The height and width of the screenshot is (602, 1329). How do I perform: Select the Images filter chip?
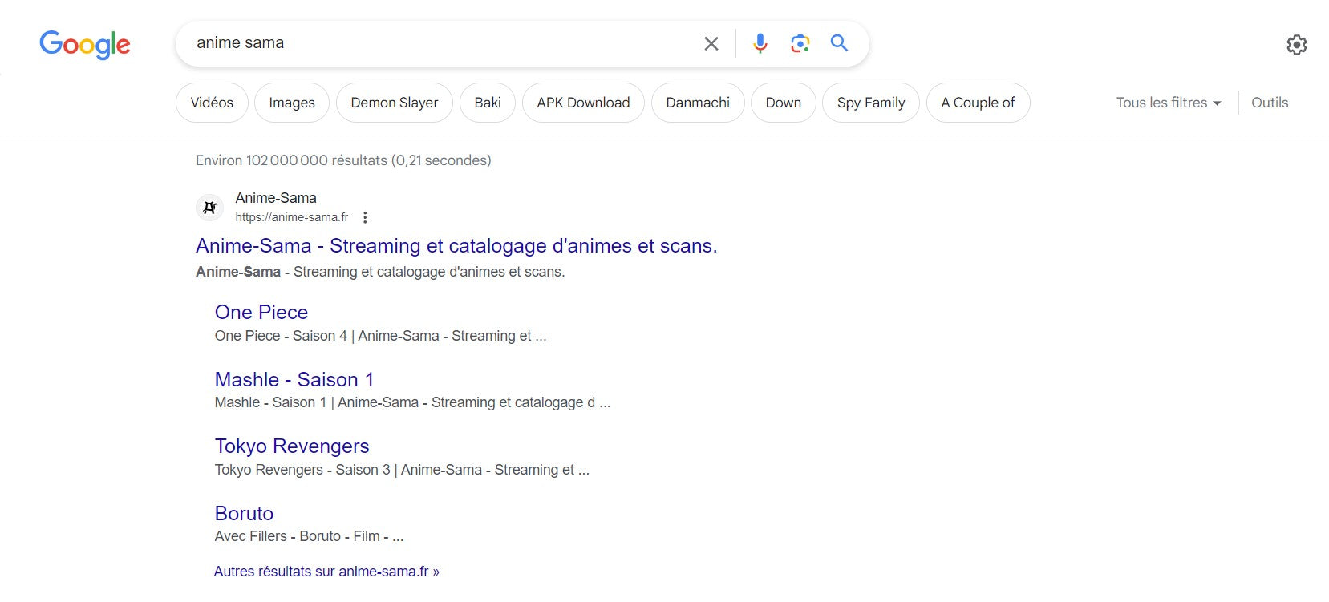coord(292,103)
